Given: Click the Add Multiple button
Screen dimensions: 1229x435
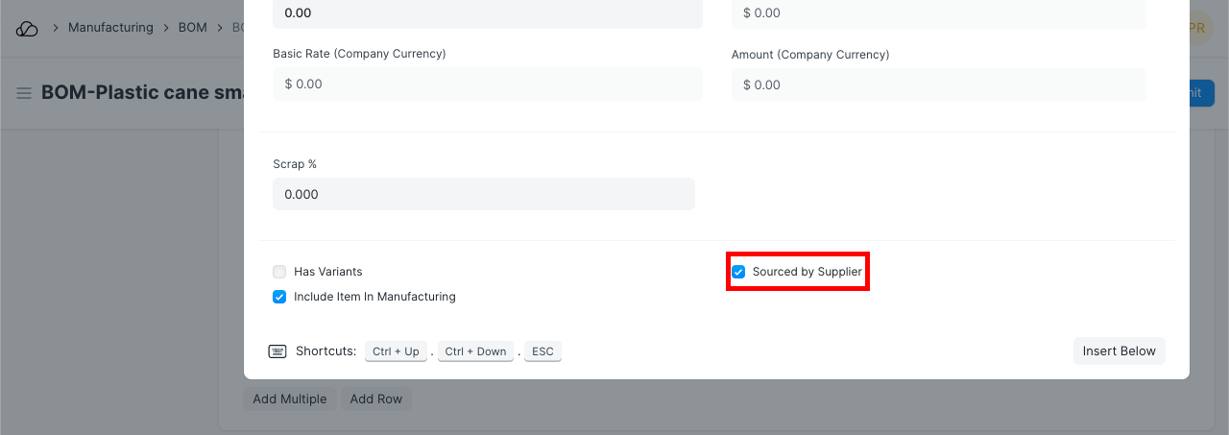Looking at the screenshot, I should 289,399.
